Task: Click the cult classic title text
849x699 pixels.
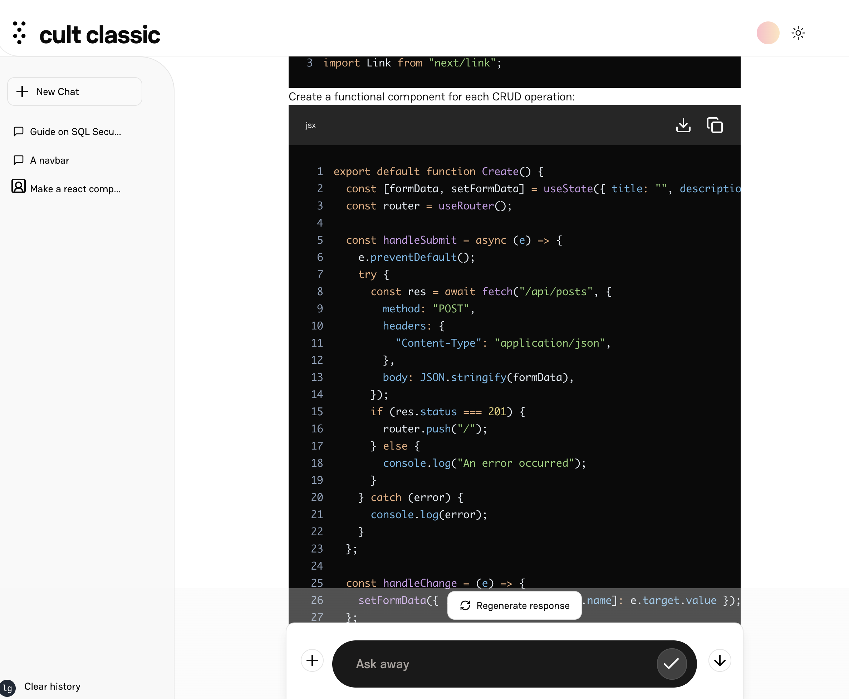Action: tap(100, 35)
